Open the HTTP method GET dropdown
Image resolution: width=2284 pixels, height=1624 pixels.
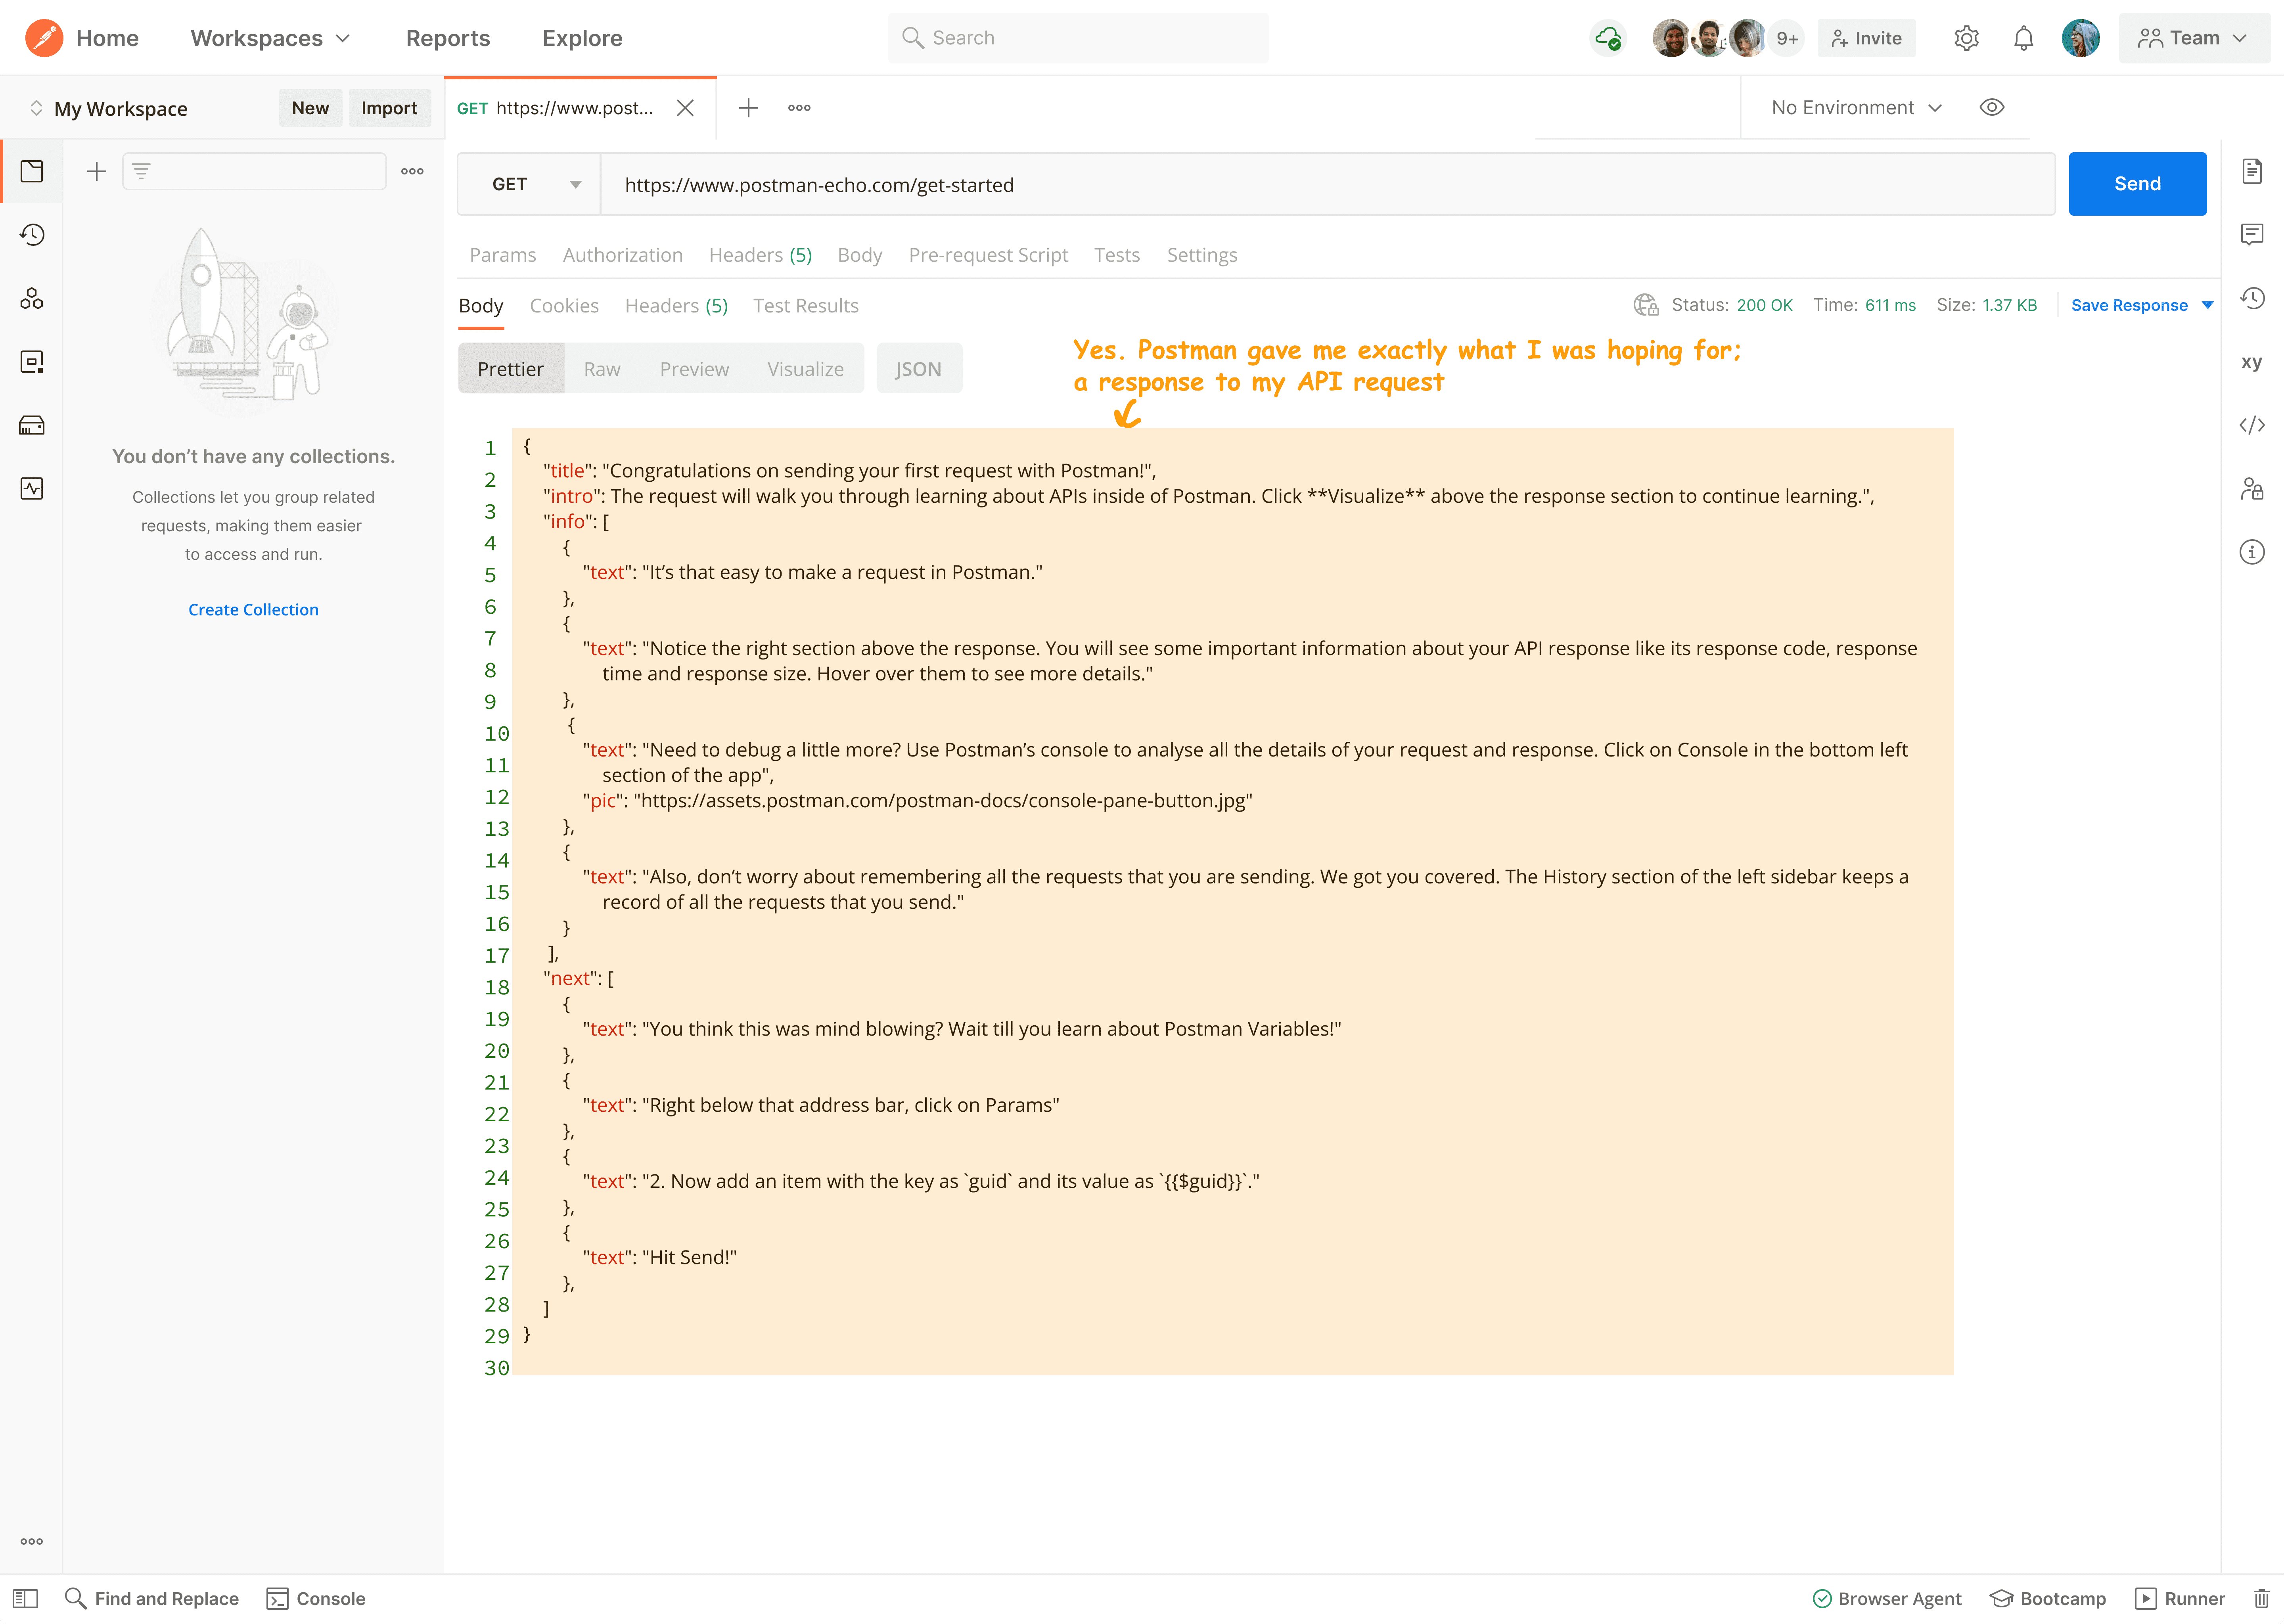529,184
